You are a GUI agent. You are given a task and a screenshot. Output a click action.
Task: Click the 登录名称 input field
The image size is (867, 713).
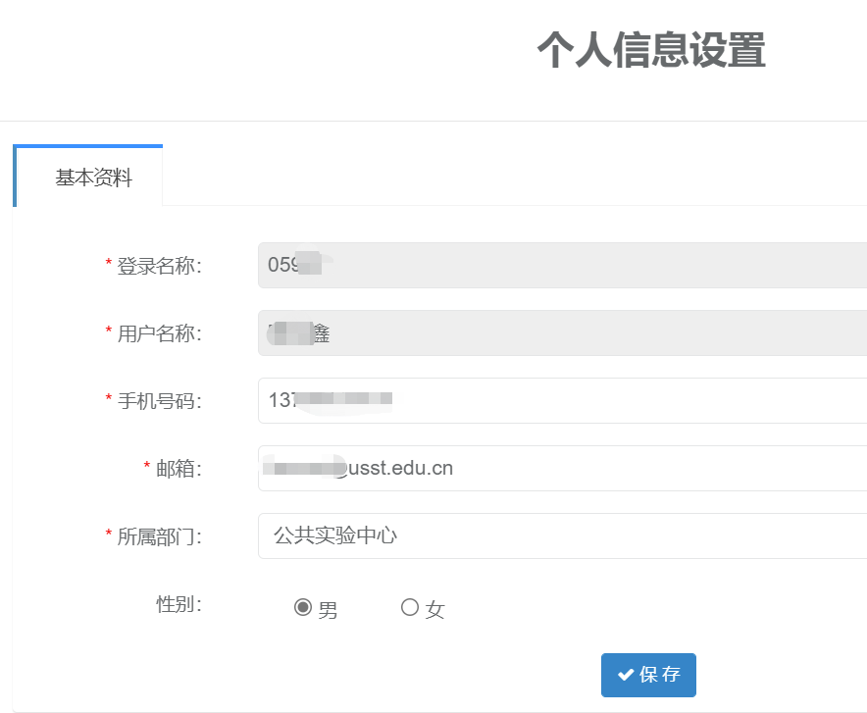561,265
